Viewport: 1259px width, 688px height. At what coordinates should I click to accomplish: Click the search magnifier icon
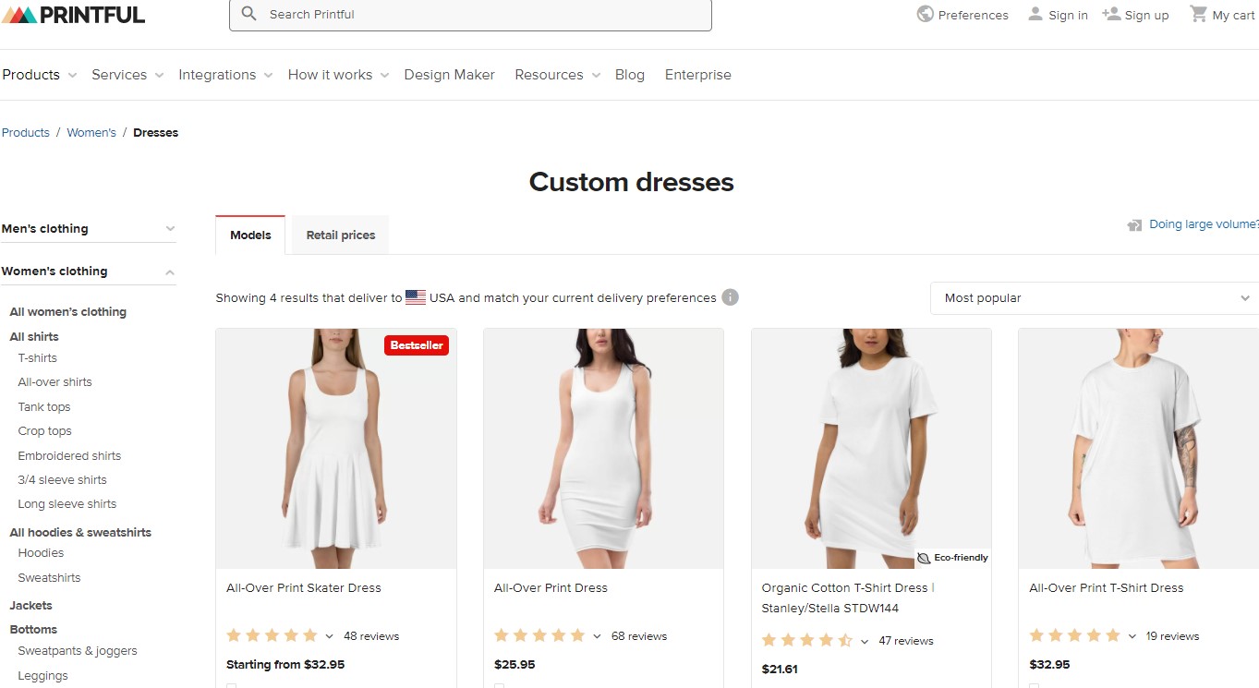tap(248, 14)
